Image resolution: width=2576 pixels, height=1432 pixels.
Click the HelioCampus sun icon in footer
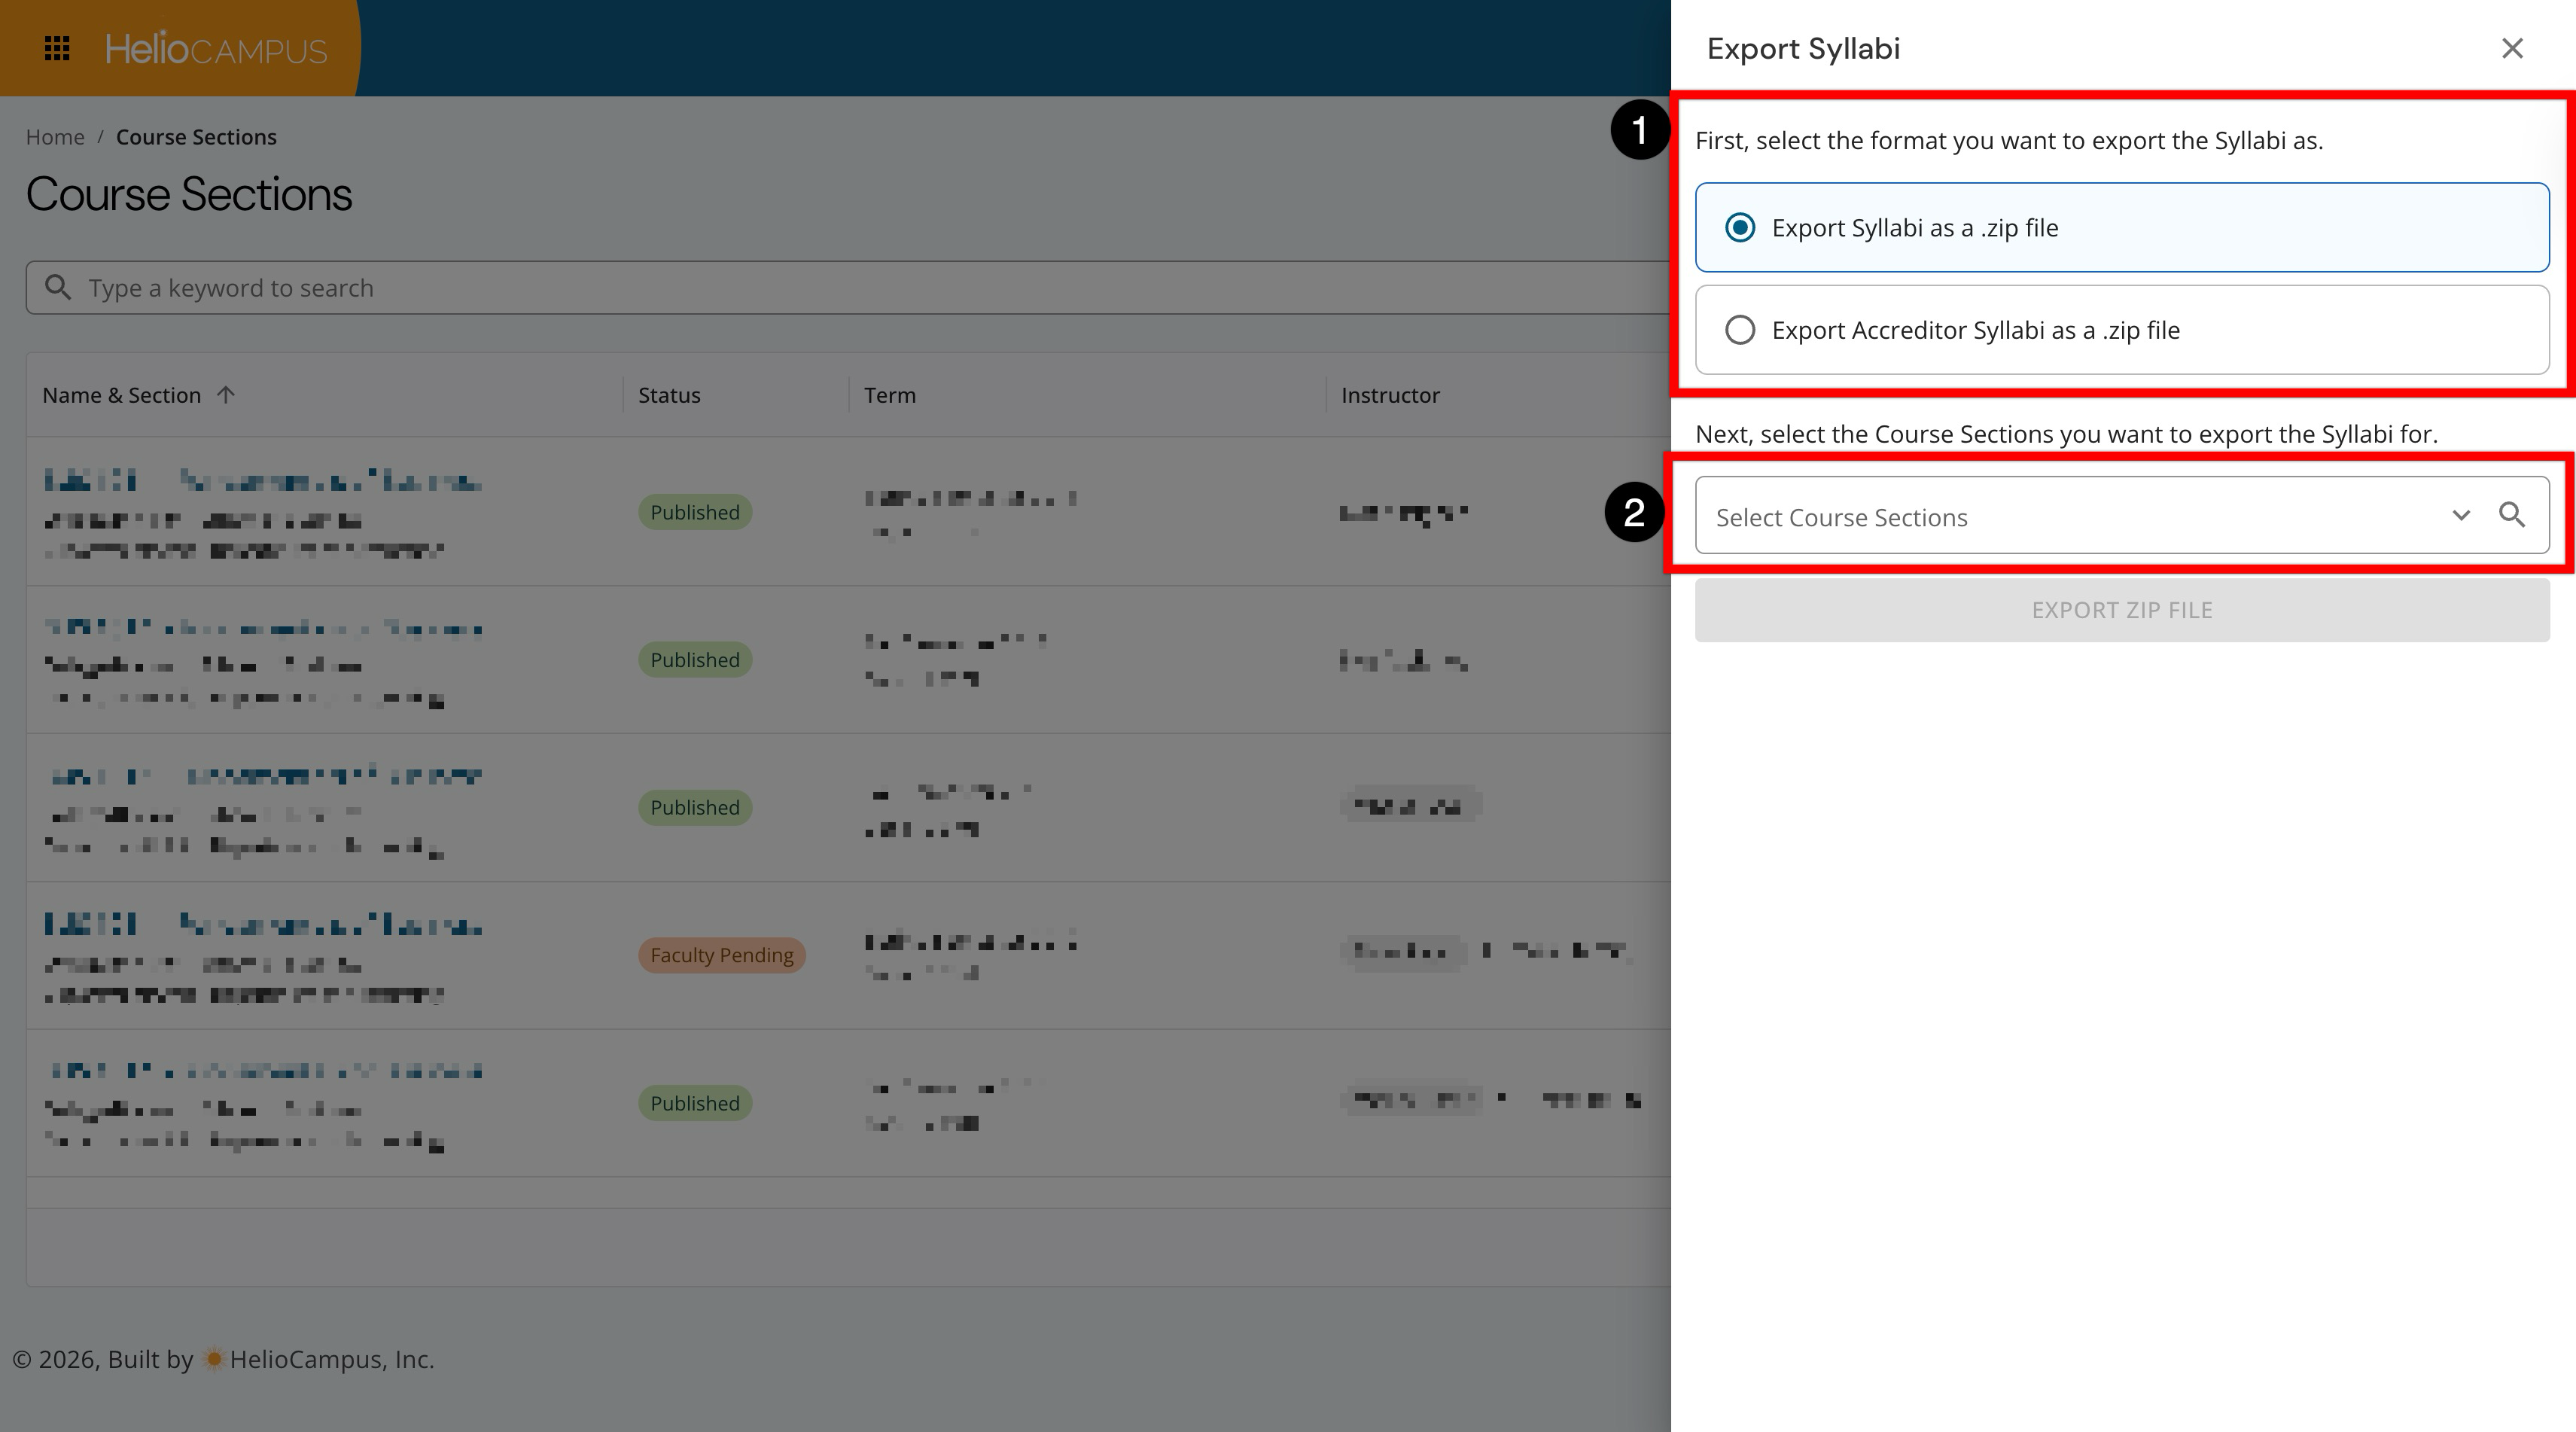pyautogui.click(x=213, y=1359)
